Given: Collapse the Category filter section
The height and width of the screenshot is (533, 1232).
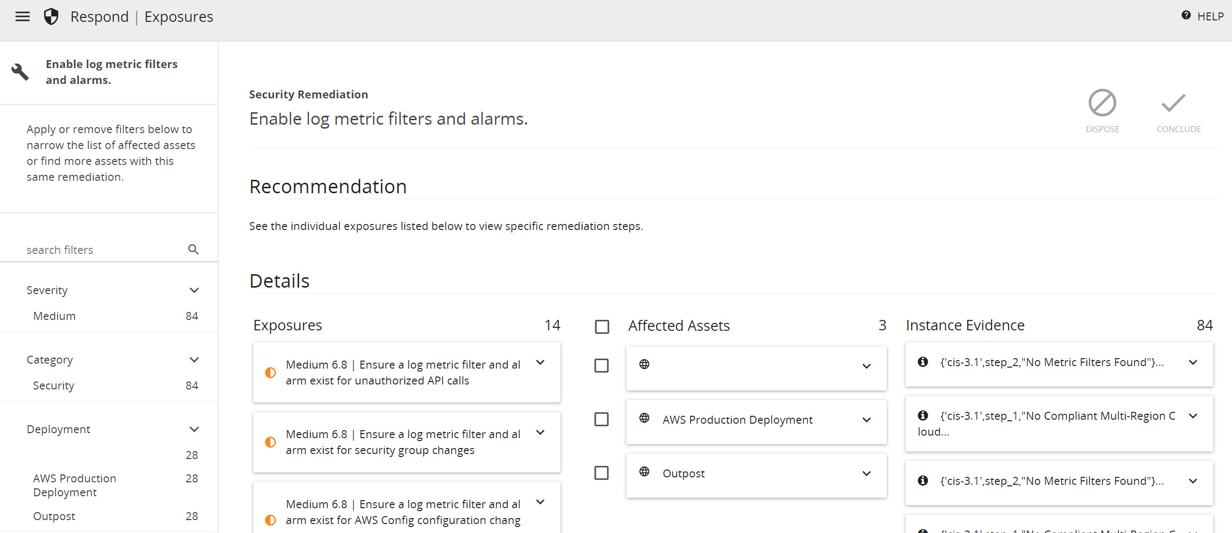Looking at the screenshot, I should [x=194, y=360].
